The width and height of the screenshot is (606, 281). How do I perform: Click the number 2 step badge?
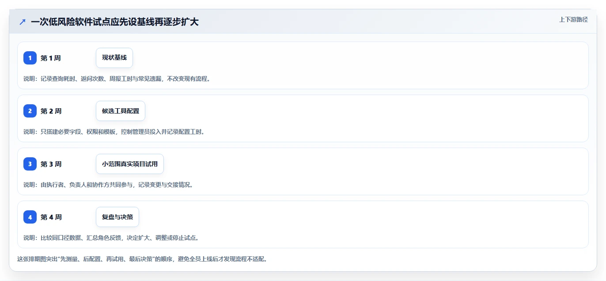[30, 111]
